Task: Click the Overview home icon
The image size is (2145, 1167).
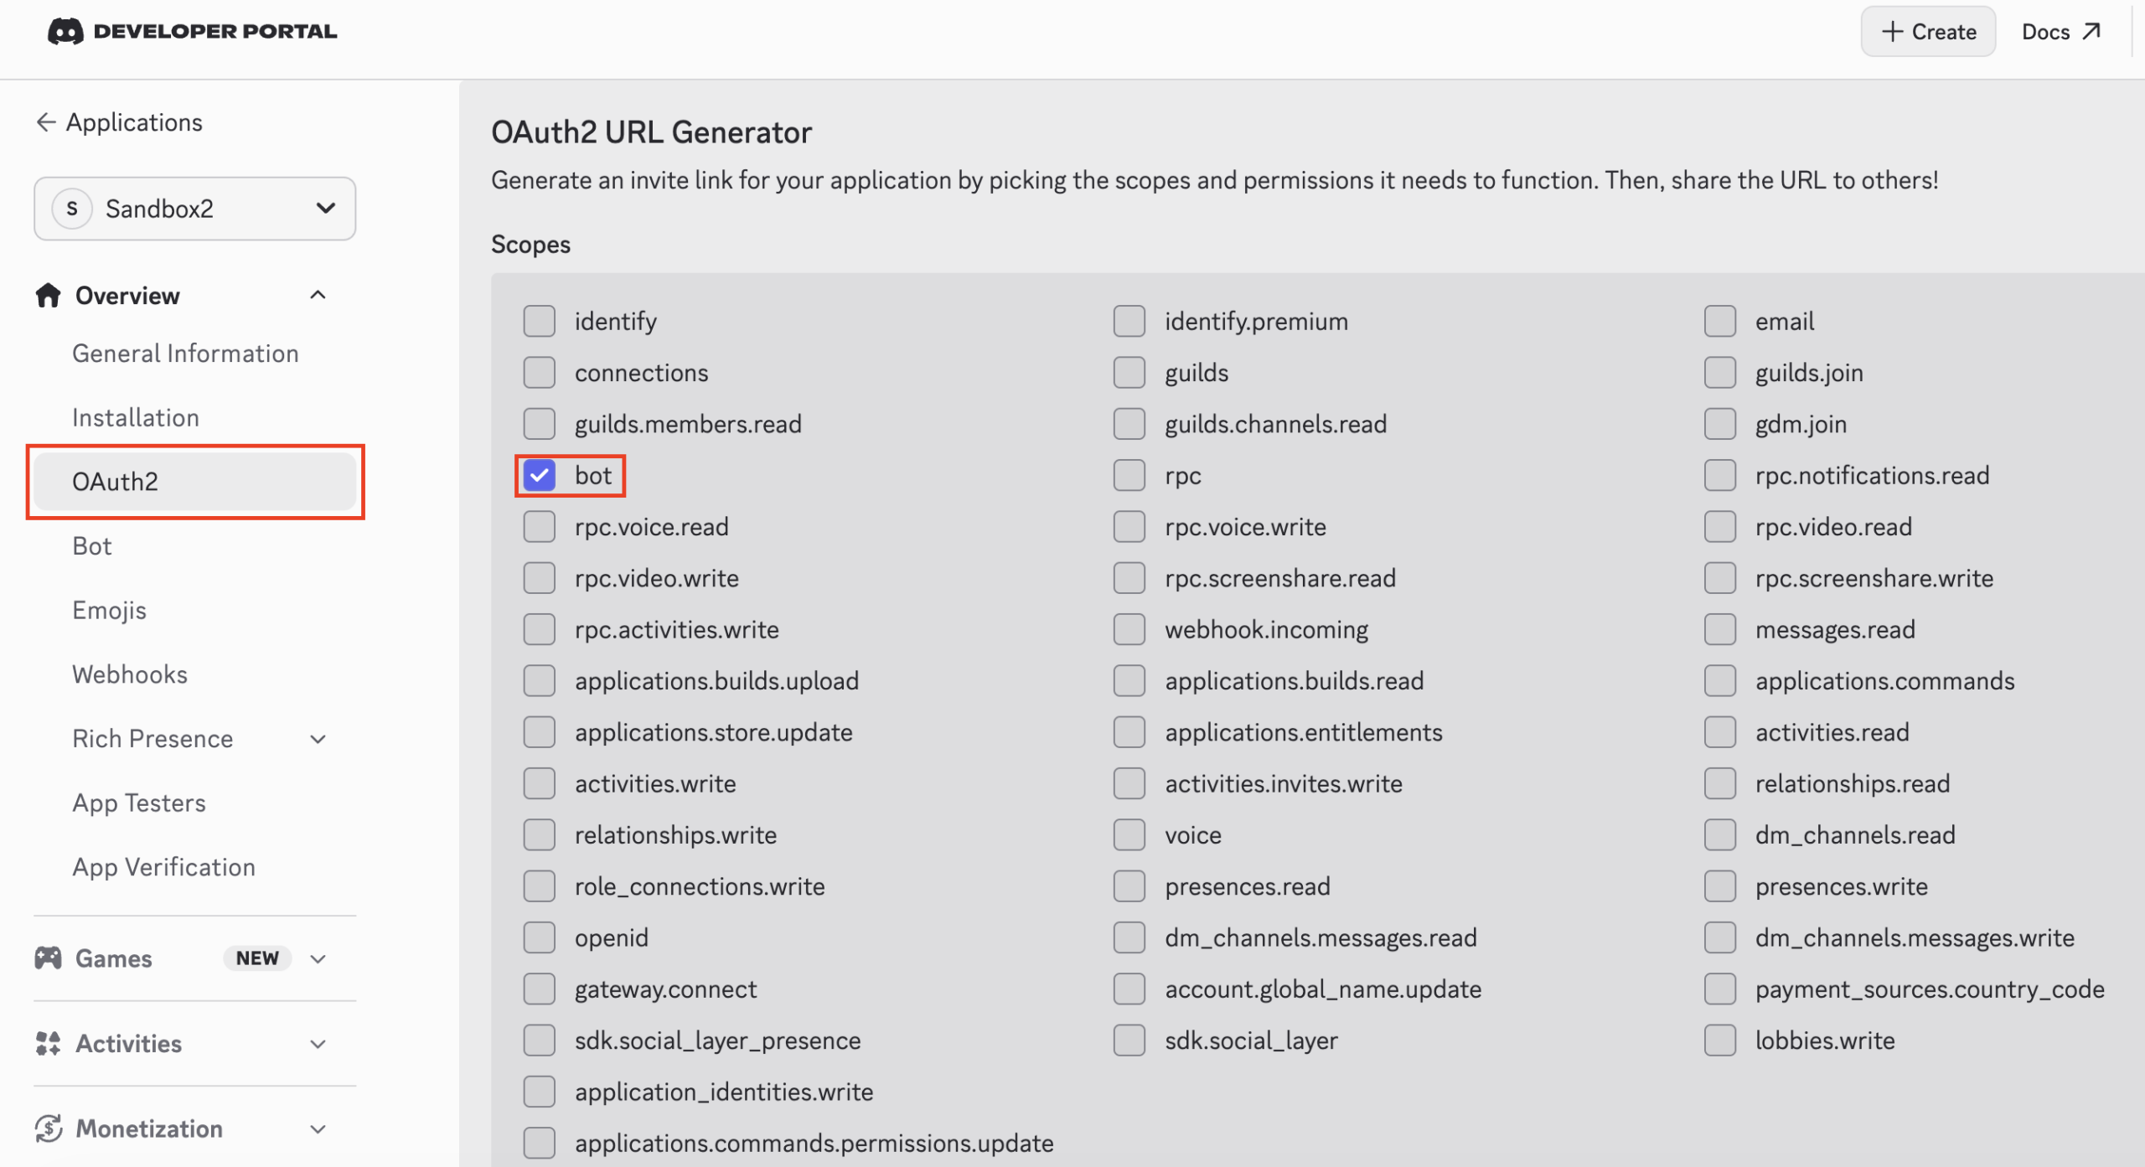Action: [x=48, y=296]
